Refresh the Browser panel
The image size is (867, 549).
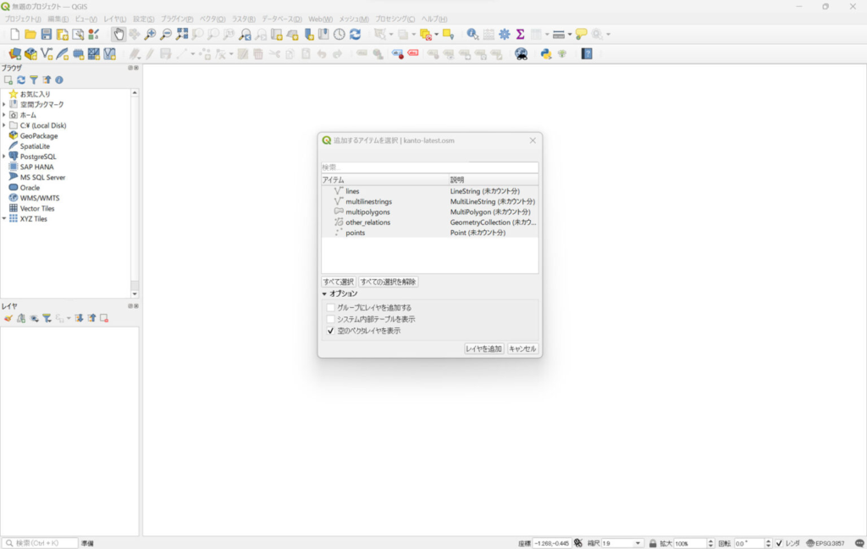tap(21, 80)
